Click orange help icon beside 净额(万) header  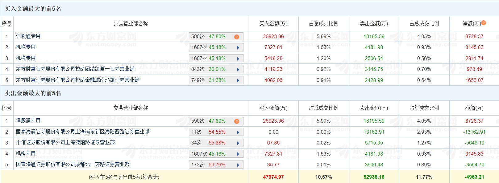484,23
